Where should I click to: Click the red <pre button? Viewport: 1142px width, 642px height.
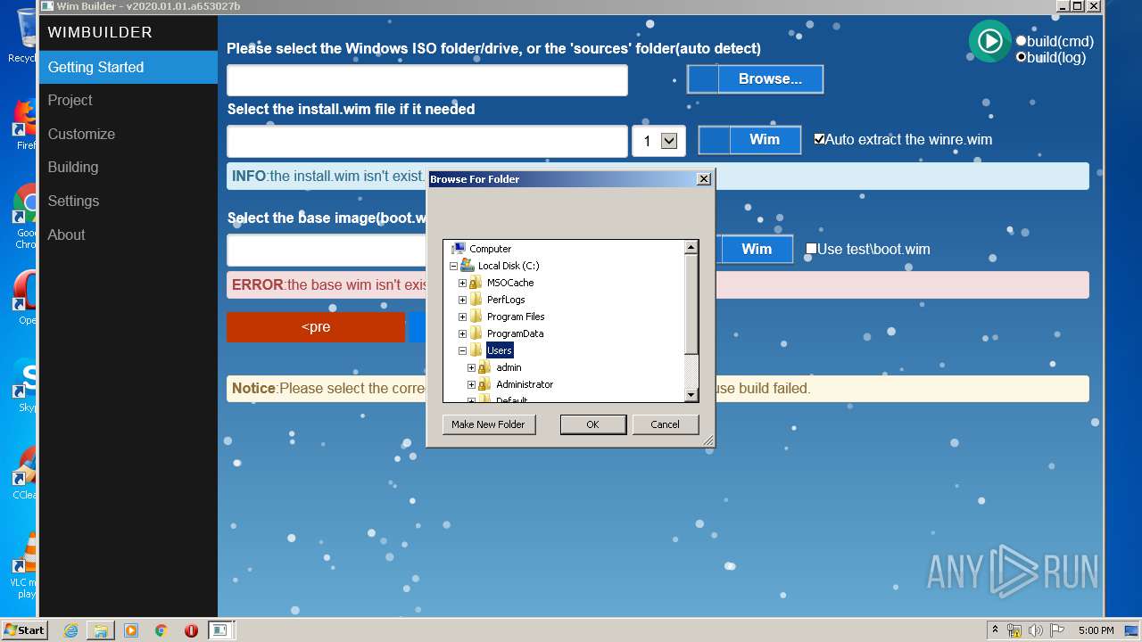pyautogui.click(x=316, y=327)
